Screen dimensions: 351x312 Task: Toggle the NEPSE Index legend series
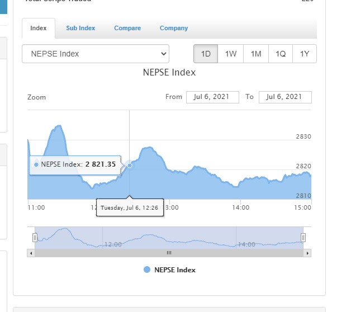(x=170, y=270)
